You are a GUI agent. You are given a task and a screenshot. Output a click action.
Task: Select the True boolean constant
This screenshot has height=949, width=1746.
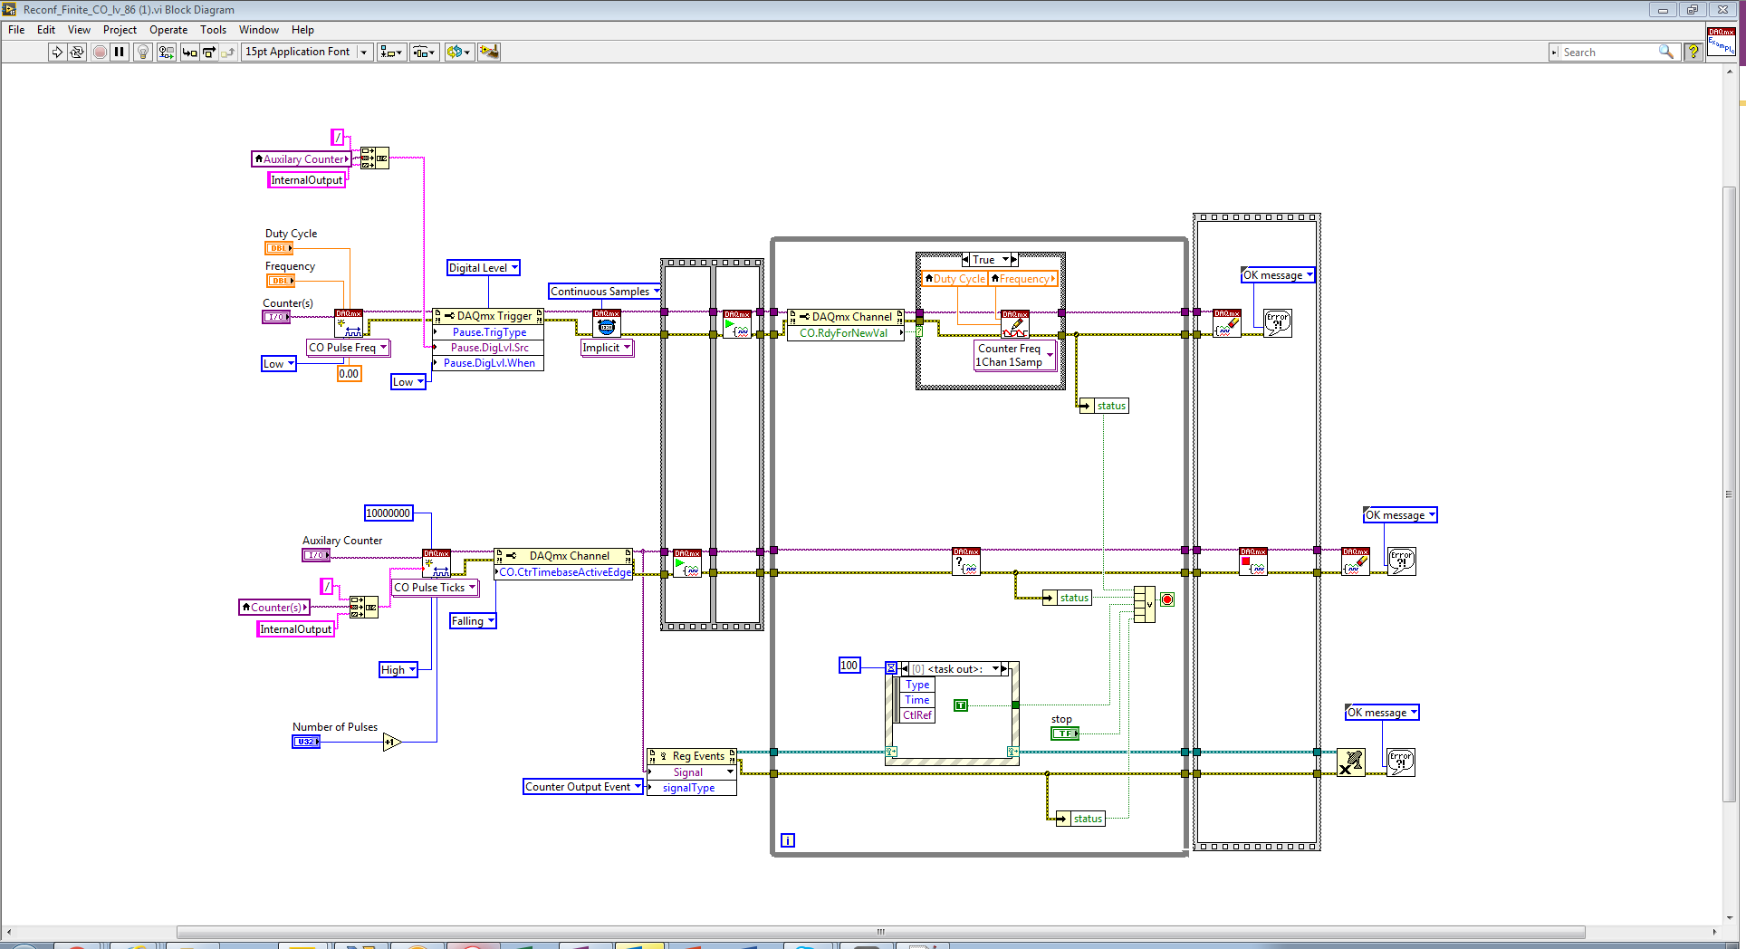(961, 705)
